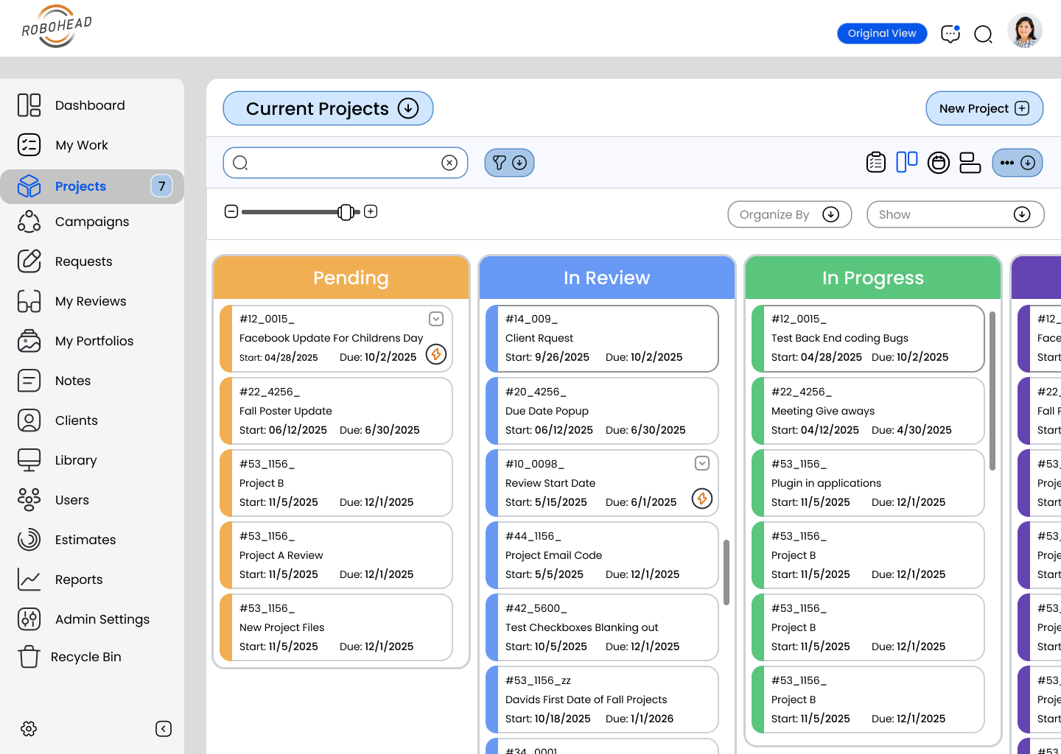
Task: Switch to list view icon
Action: (x=875, y=162)
